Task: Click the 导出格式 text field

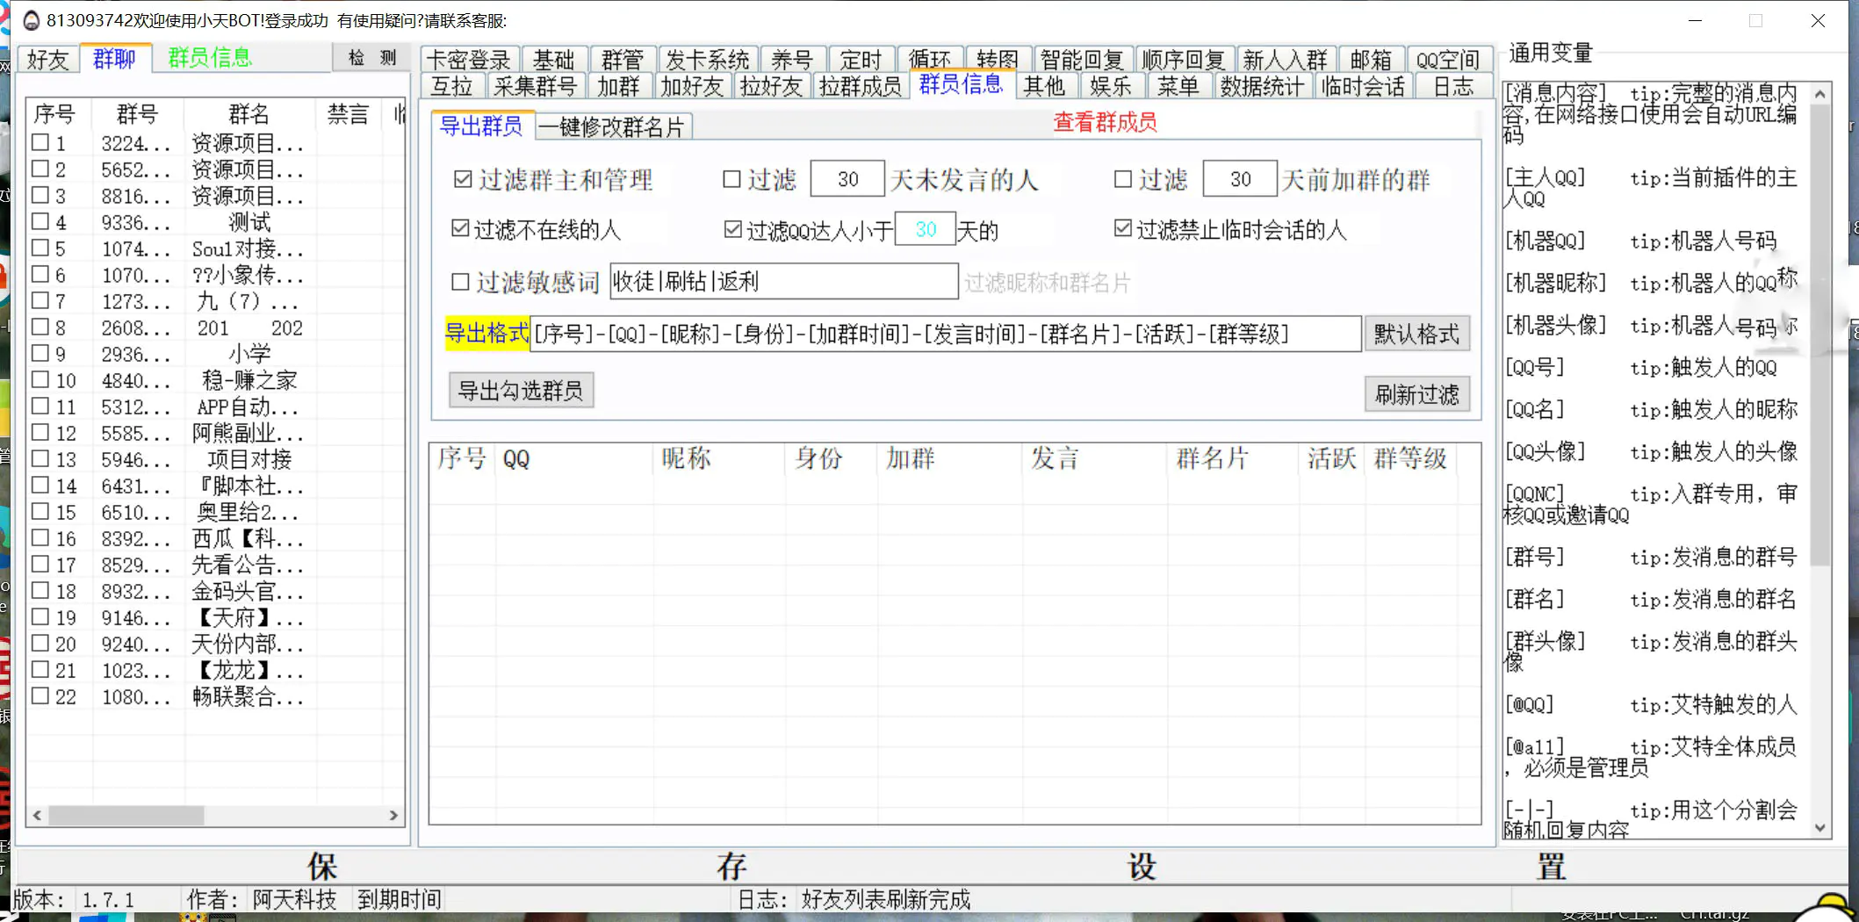Action: pyautogui.click(x=944, y=335)
